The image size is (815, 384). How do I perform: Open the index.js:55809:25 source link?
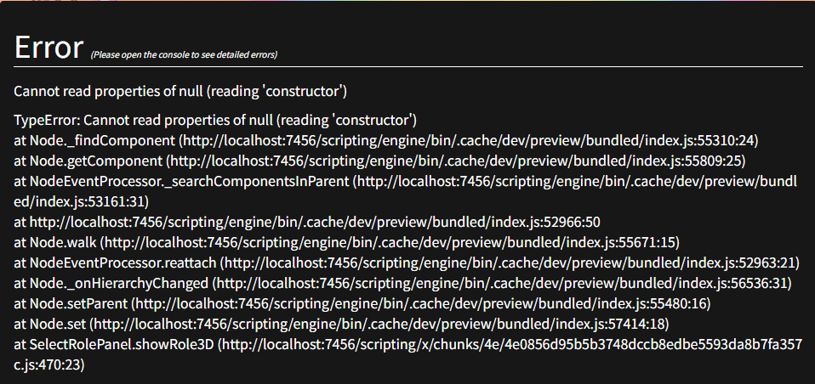455,161
